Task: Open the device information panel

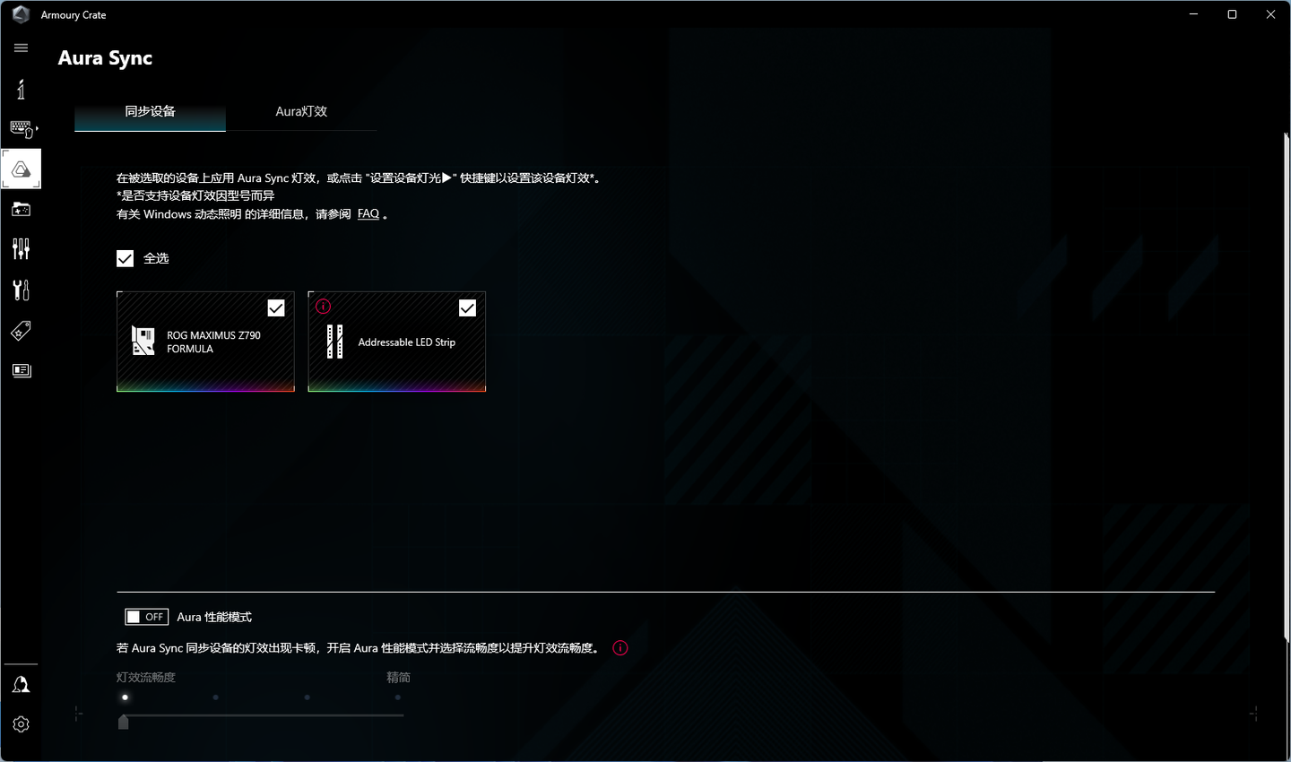Action: click(x=20, y=89)
